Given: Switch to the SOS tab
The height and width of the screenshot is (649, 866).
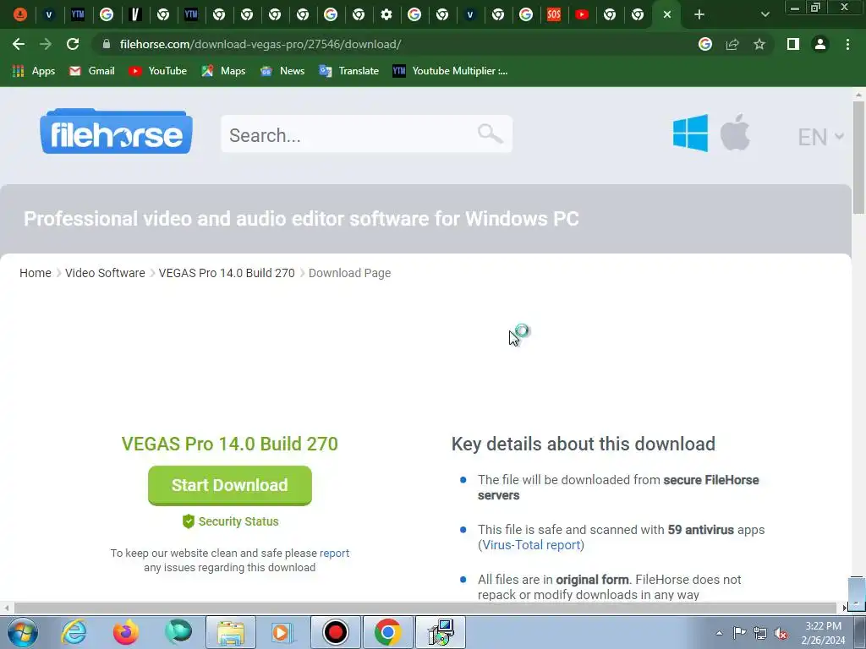Looking at the screenshot, I should 553,14.
